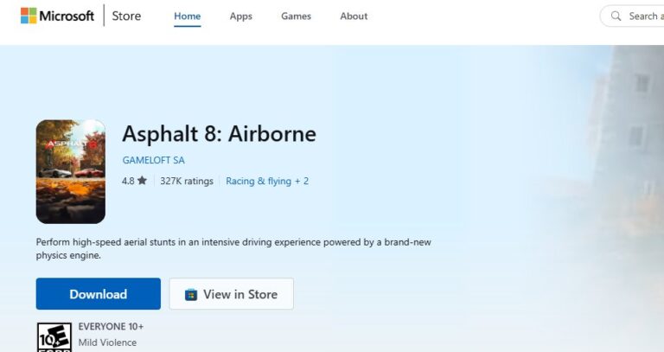Select the Home tab

tap(187, 16)
